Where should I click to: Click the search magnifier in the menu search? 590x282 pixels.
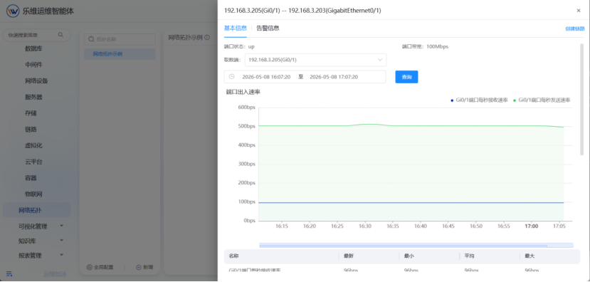pos(60,35)
